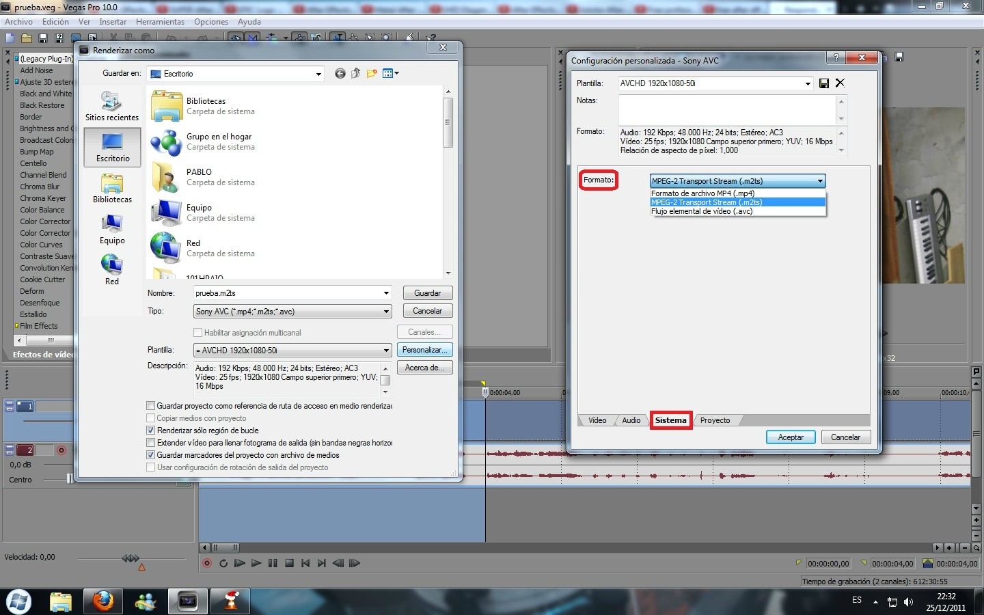Open the Archivo menu
The width and height of the screenshot is (984, 615).
(18, 22)
